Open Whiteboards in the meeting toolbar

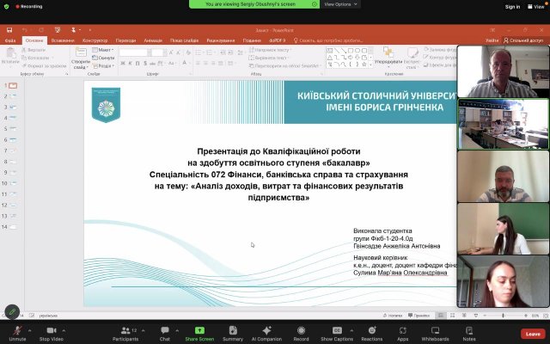[x=435, y=330]
